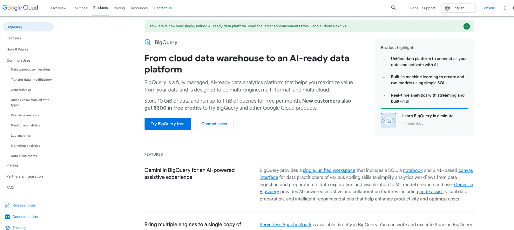Open the Release notes link
Viewport: 514px width, 230px height.
[x=24, y=206]
